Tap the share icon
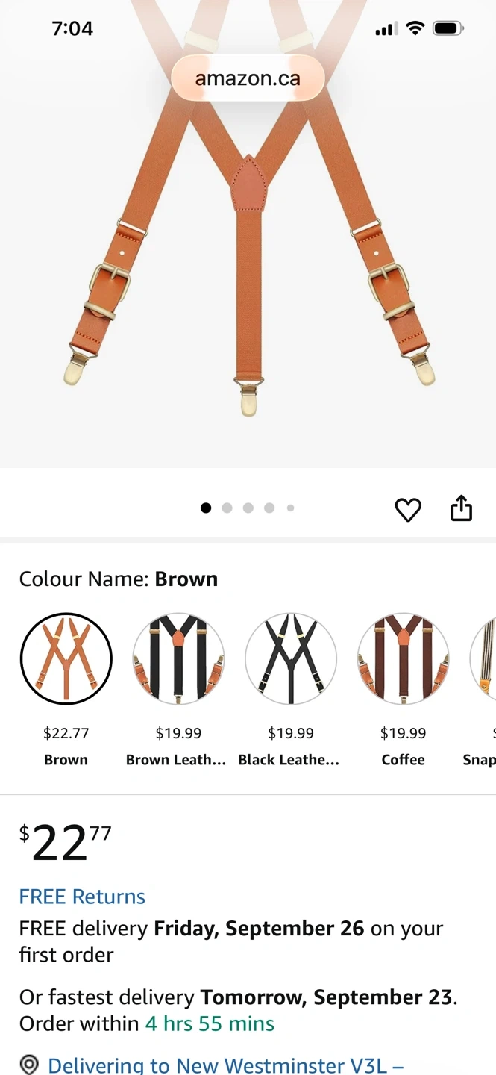This screenshot has width=496, height=1075. tap(462, 508)
